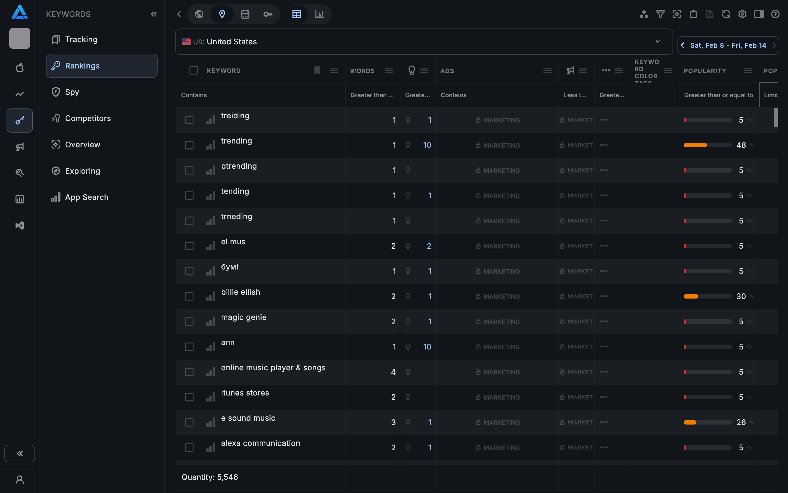Open more options for magic genie row
This screenshot has height=493, width=788.
coord(604,322)
